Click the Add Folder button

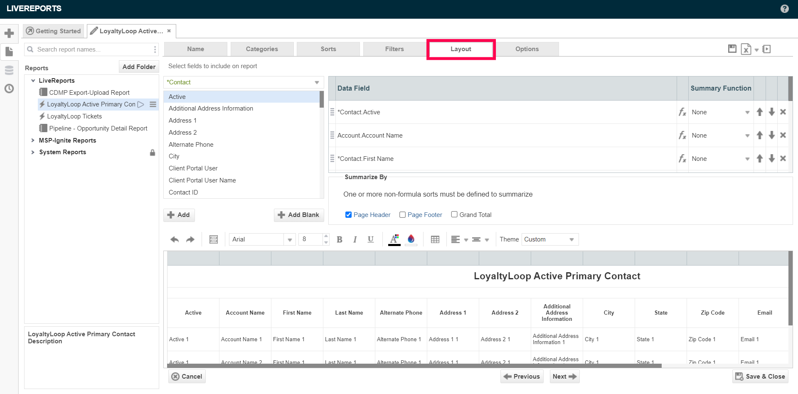pyautogui.click(x=139, y=67)
